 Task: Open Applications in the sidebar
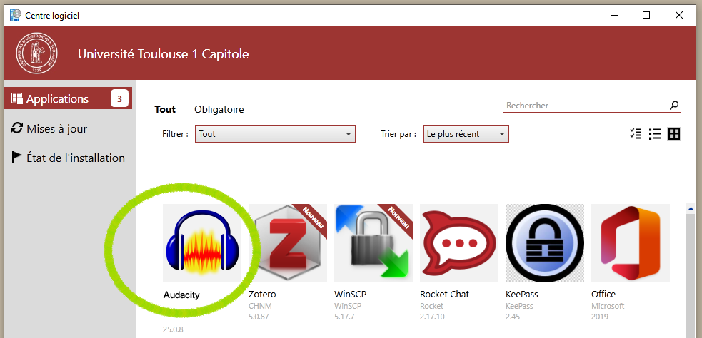(x=68, y=98)
